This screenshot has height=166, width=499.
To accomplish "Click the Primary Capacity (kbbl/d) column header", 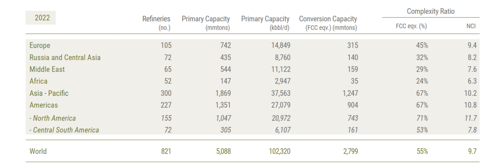I will 265,23.
